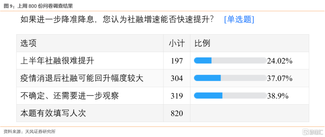The image size is (325, 137).
Task: Select the 24.02% progress bar
Action: [x=230, y=61]
